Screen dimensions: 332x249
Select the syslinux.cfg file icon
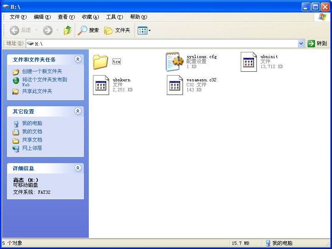pos(175,61)
